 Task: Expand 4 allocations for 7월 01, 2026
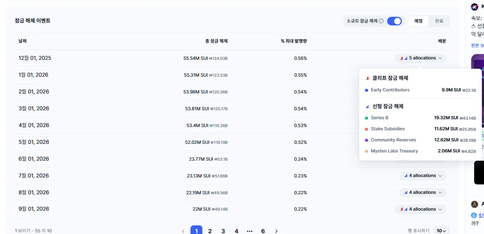point(422,176)
